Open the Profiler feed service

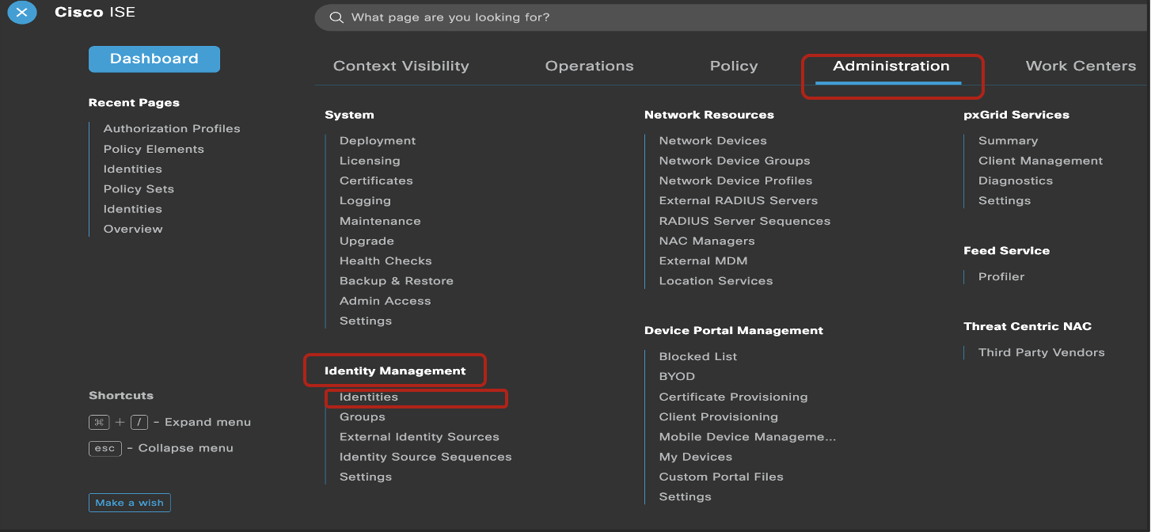[x=1001, y=275]
